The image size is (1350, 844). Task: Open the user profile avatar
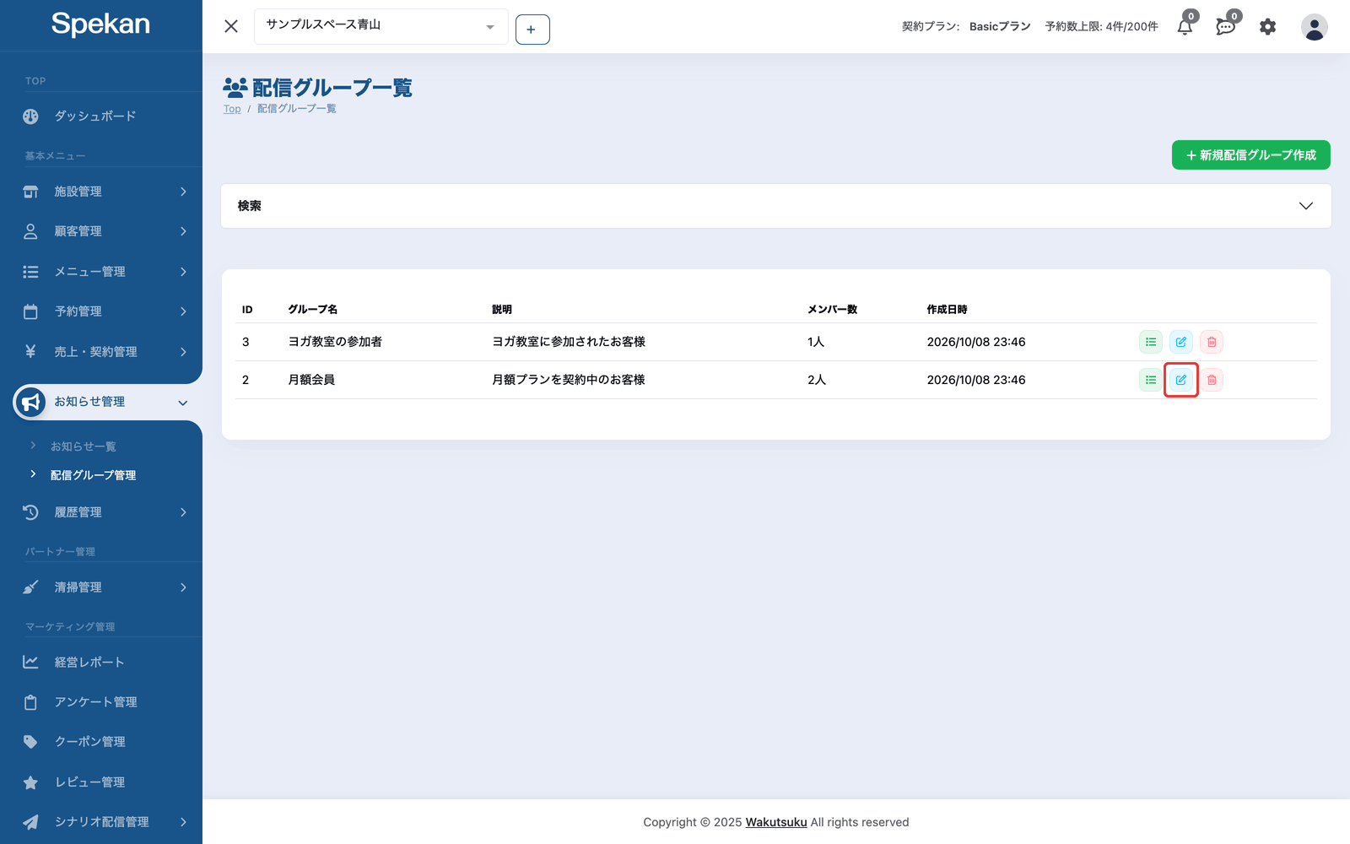[1314, 27]
